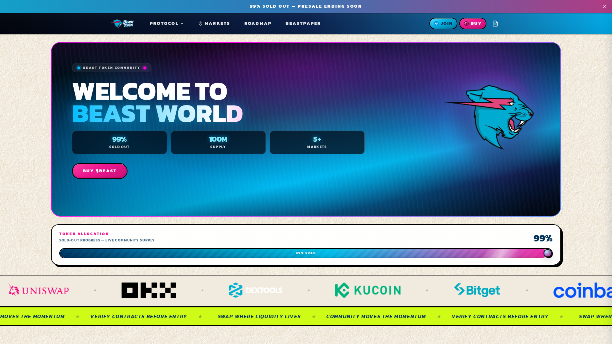Open the document icon in navbar
The height and width of the screenshot is (344, 612).
point(495,24)
